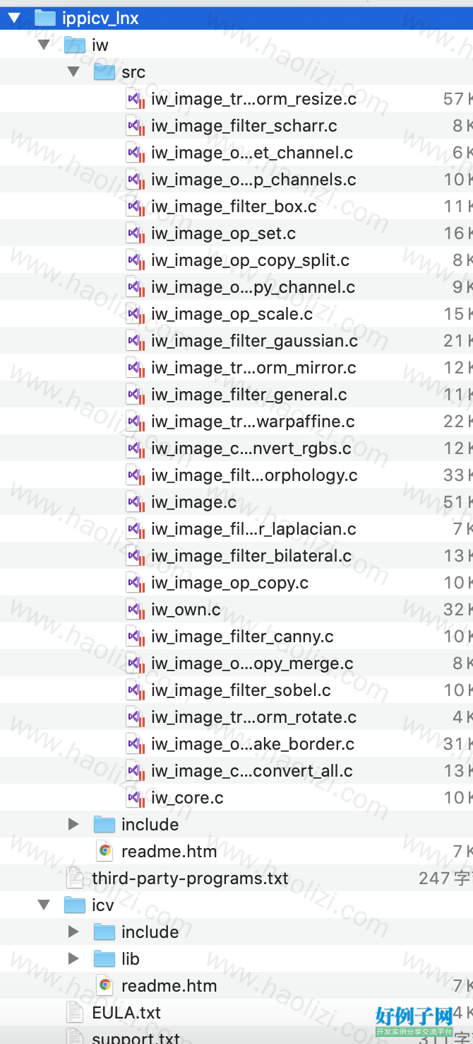
Task: Select file iw_image_filt...orphology.c
Action: [x=254, y=475]
